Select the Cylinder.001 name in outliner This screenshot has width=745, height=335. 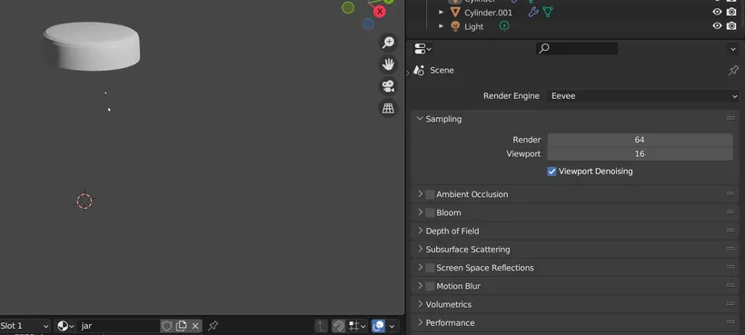488,13
